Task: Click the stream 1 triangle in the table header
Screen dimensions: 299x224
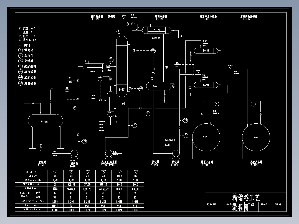Action: [55, 172]
